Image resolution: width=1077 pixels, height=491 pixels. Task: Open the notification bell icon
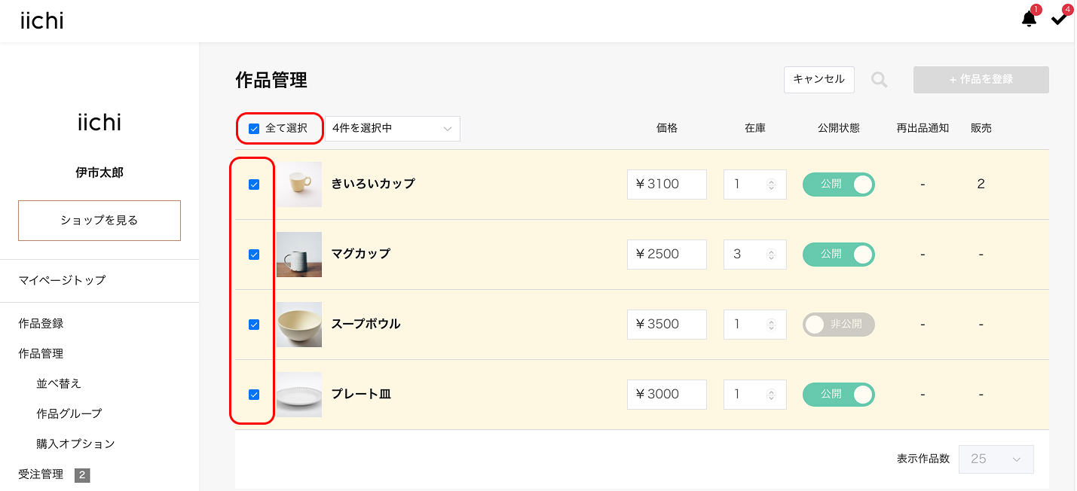1029,19
